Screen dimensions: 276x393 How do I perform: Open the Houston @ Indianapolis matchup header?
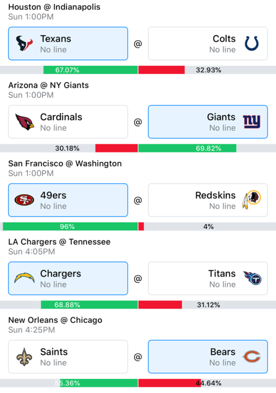click(54, 7)
